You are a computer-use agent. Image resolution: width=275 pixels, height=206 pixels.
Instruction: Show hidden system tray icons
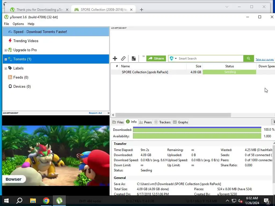[227, 201]
